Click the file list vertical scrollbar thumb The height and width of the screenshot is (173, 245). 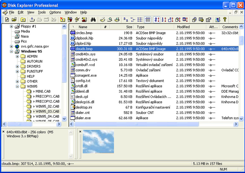click(241, 40)
